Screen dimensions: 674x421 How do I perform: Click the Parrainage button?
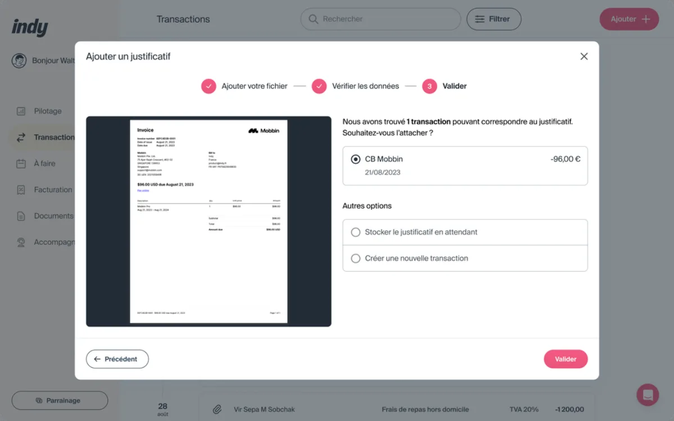tap(60, 401)
